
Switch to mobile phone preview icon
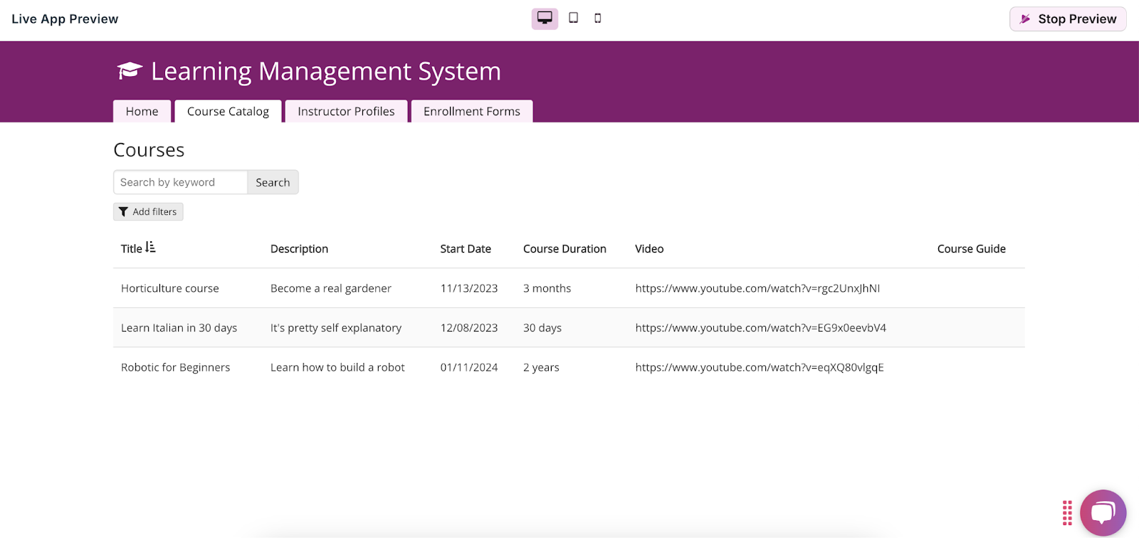598,19
